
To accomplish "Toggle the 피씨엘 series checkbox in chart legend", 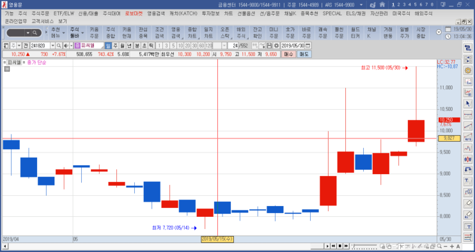I will pyautogui.click(x=4, y=63).
